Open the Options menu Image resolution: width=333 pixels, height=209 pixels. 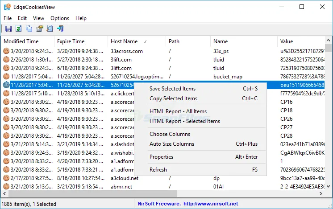pos(60,18)
